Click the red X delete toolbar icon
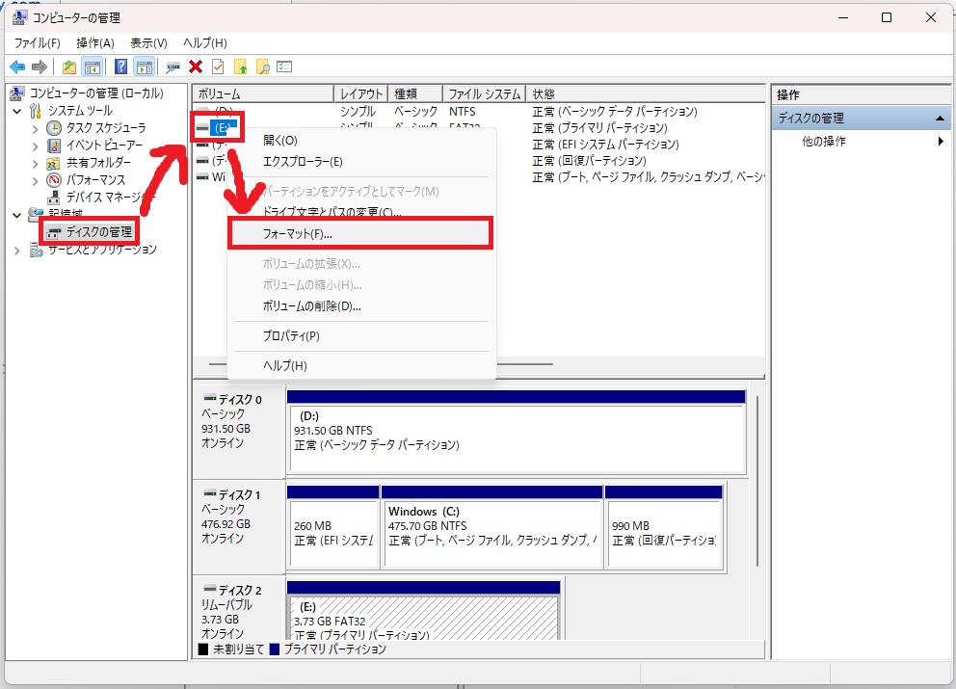 click(196, 66)
